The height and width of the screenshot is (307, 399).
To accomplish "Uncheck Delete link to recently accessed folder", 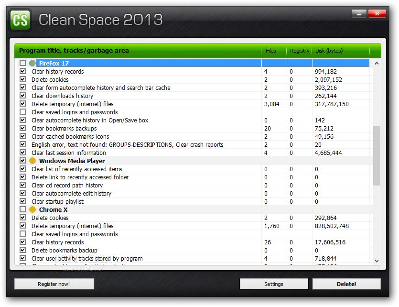I will pos(22,177).
